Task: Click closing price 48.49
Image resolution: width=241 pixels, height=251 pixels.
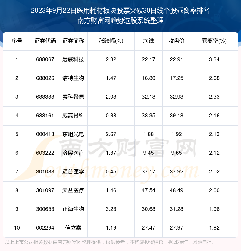Action: coord(177,190)
